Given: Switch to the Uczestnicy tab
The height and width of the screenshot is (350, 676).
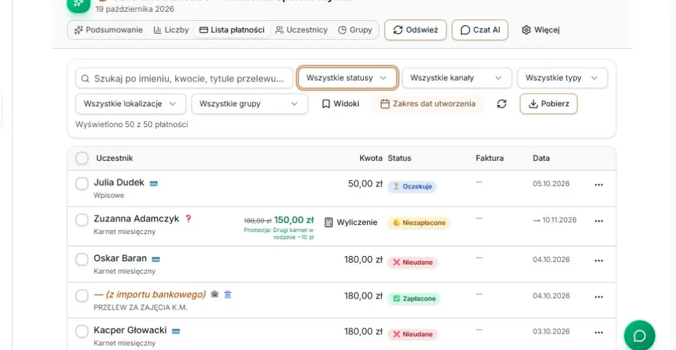Looking at the screenshot, I should click(x=301, y=30).
